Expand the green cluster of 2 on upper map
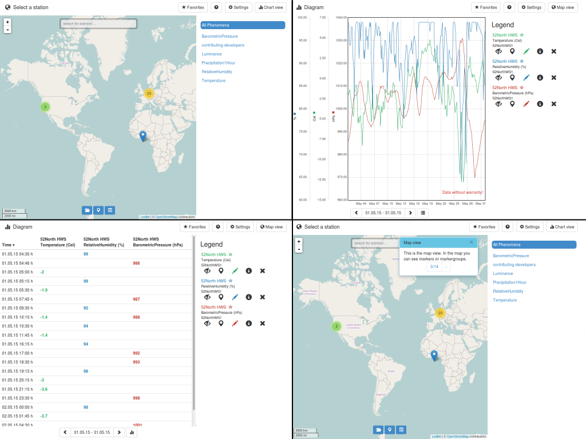The width and height of the screenshot is (586, 439). (45, 107)
